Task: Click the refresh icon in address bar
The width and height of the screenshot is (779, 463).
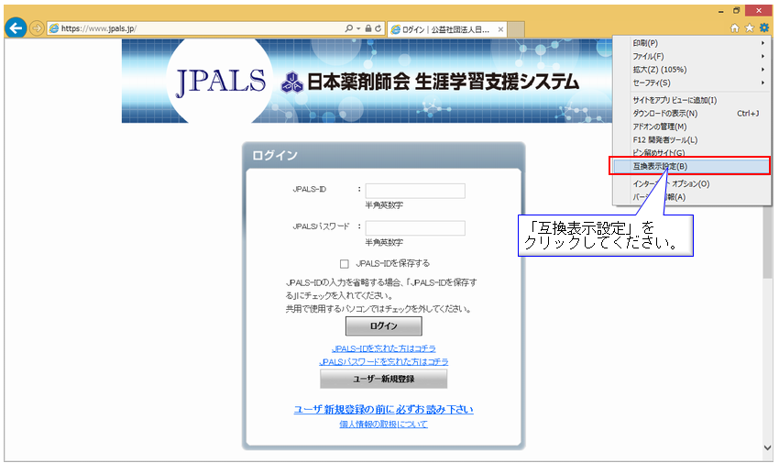Action: point(379,28)
